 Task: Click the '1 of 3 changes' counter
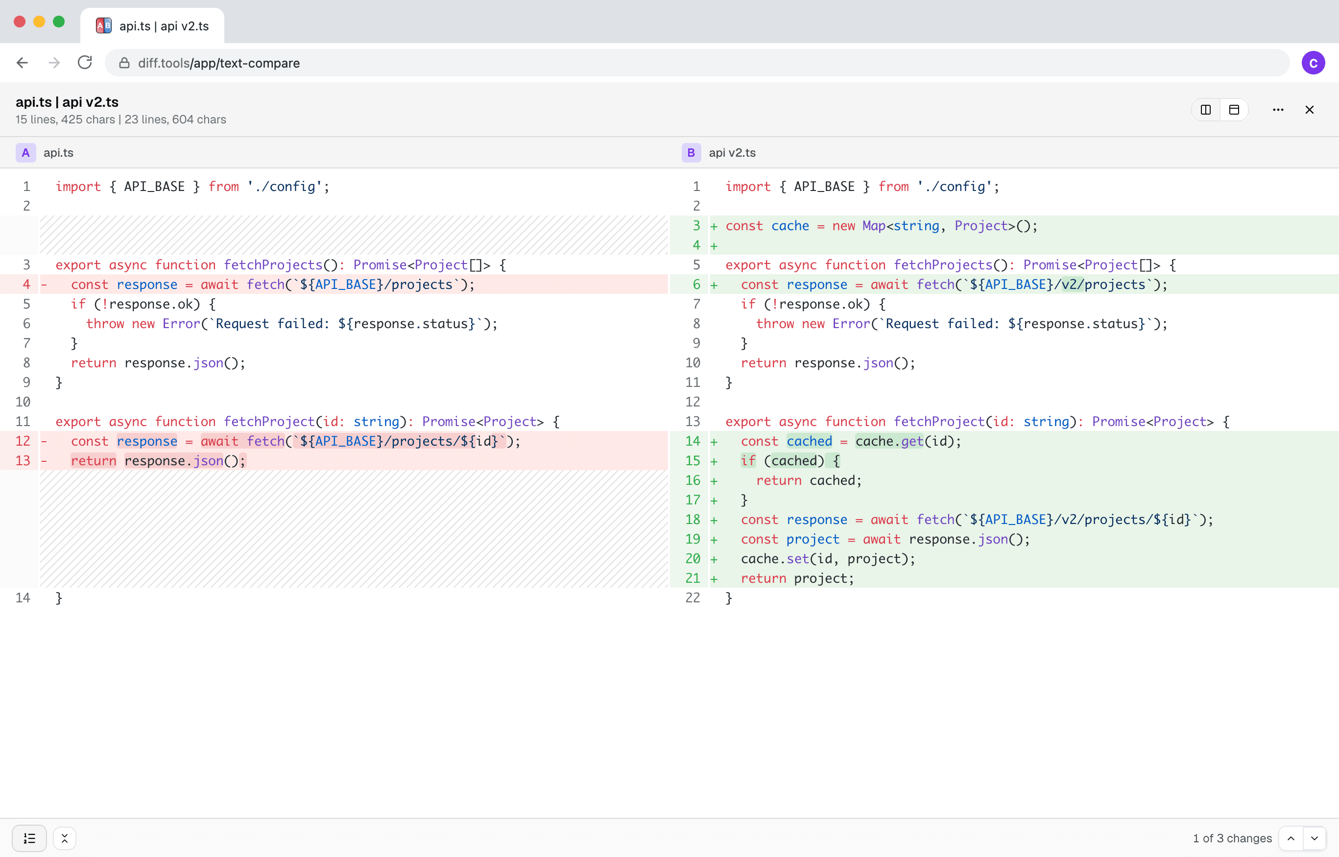(x=1232, y=838)
